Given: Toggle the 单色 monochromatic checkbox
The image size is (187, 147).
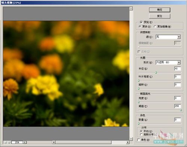Looking at the screenshot, I should pos(138,140).
